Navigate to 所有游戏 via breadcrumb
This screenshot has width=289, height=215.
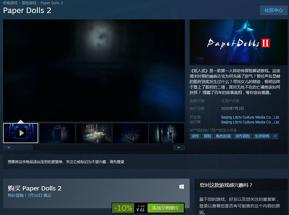click(x=9, y=3)
